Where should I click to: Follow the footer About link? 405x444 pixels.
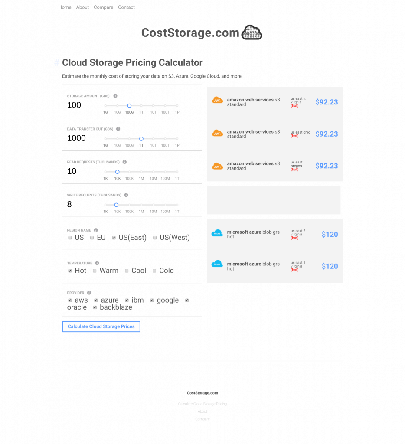pyautogui.click(x=202, y=411)
